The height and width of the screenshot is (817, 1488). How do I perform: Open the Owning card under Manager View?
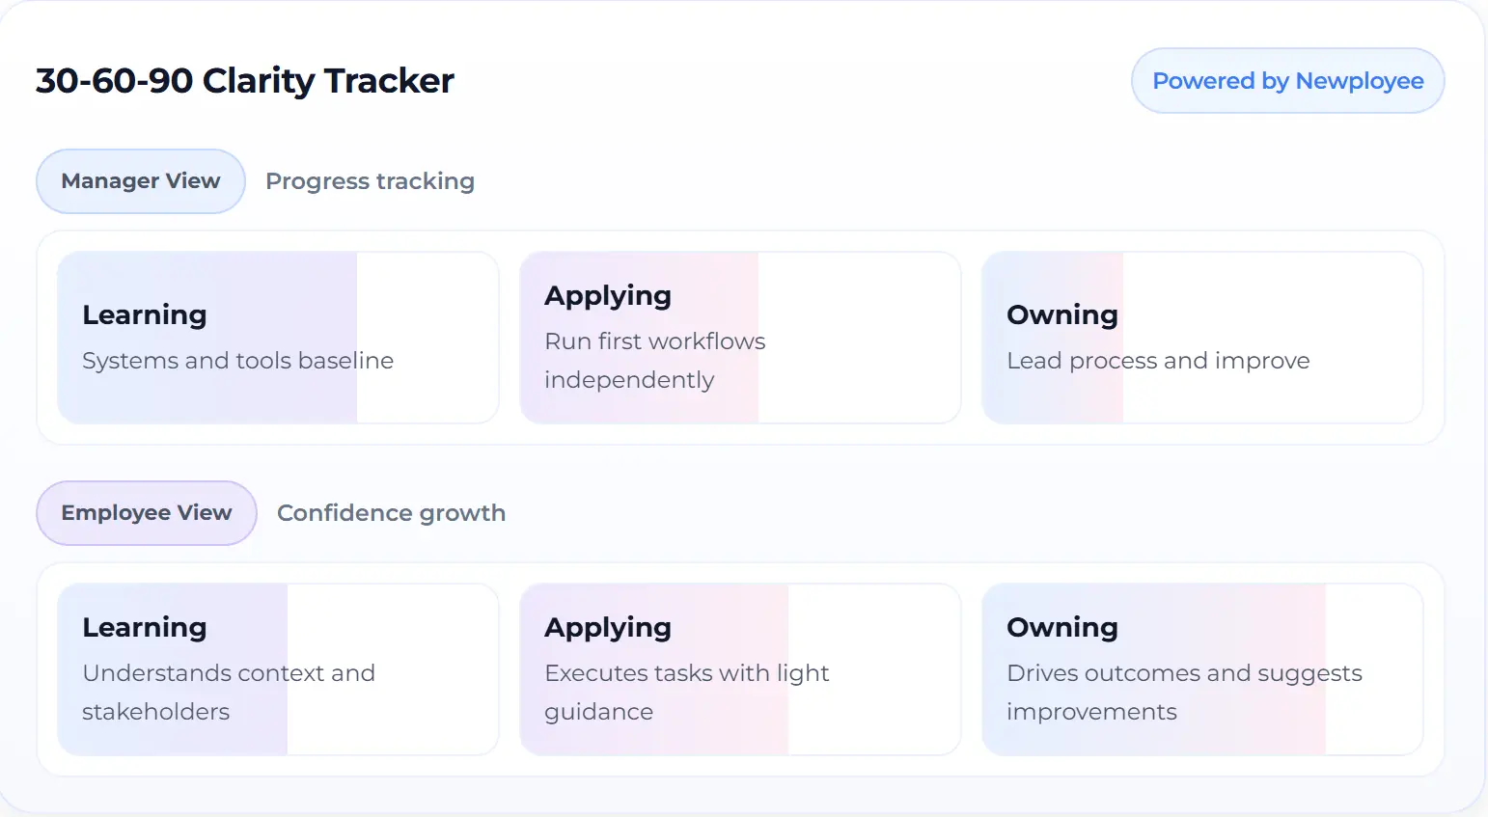tap(1201, 338)
